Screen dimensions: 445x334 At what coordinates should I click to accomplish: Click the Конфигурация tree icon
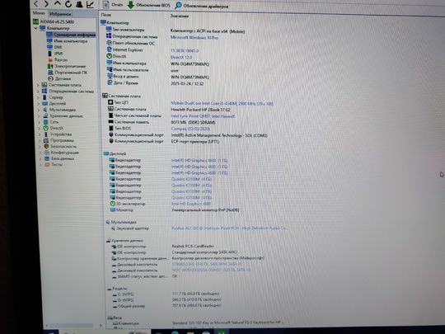(47, 153)
